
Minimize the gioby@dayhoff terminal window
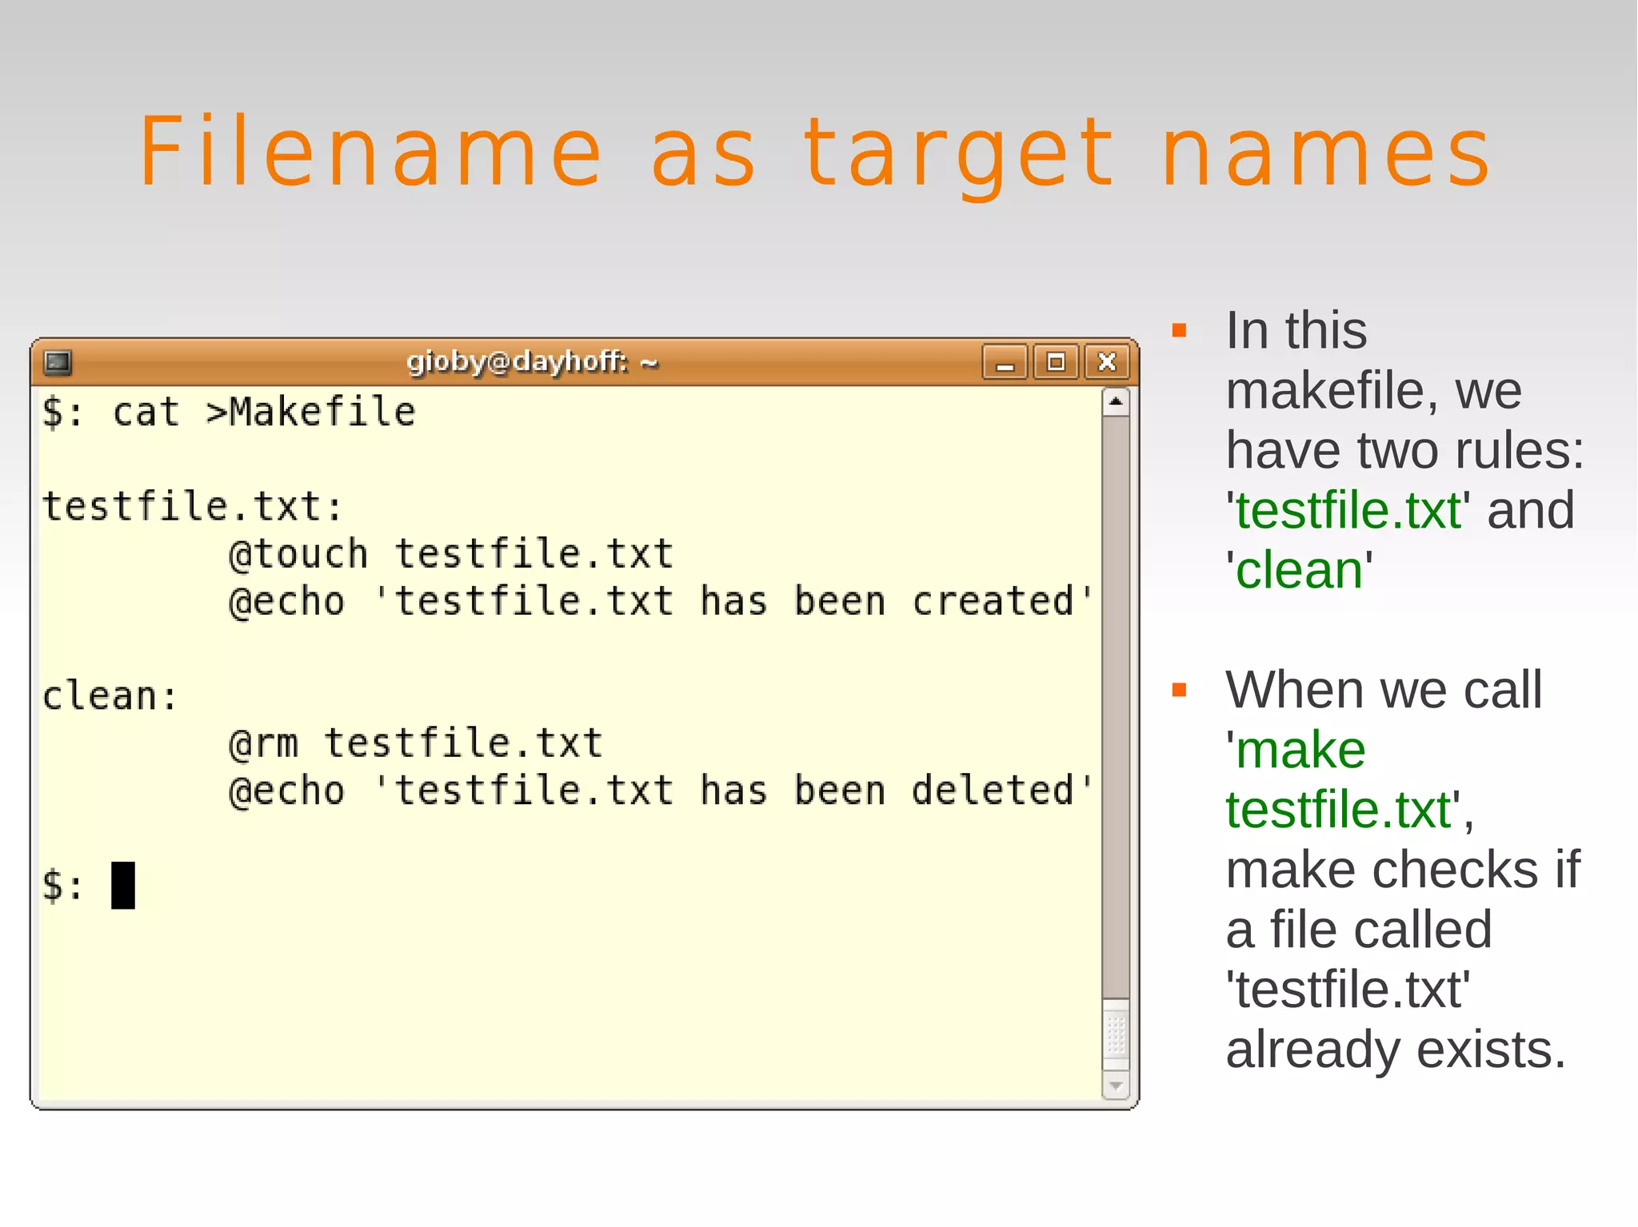[1005, 363]
